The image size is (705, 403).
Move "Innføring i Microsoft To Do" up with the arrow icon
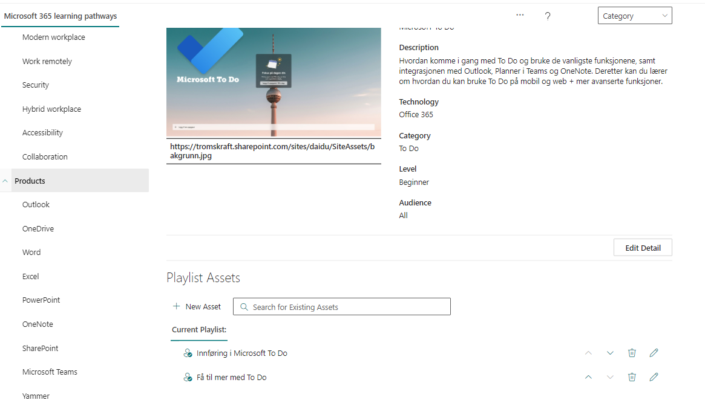(x=588, y=353)
